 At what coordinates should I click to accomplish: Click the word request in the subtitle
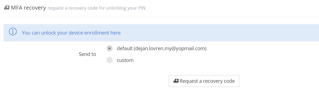[54, 8]
